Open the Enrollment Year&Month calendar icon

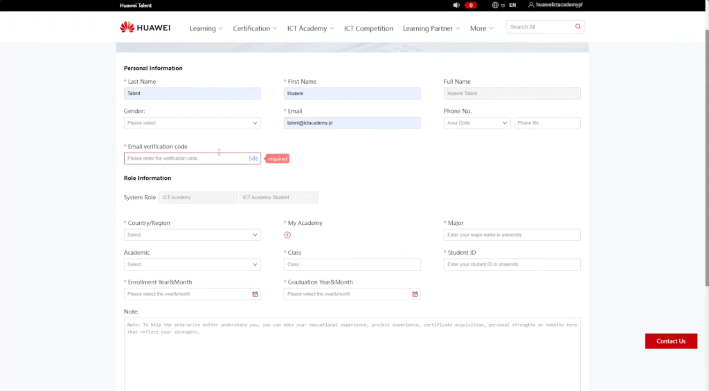(255, 294)
